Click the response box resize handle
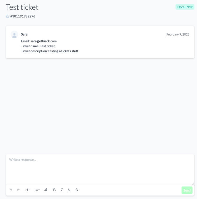 pyautogui.click(x=193, y=183)
